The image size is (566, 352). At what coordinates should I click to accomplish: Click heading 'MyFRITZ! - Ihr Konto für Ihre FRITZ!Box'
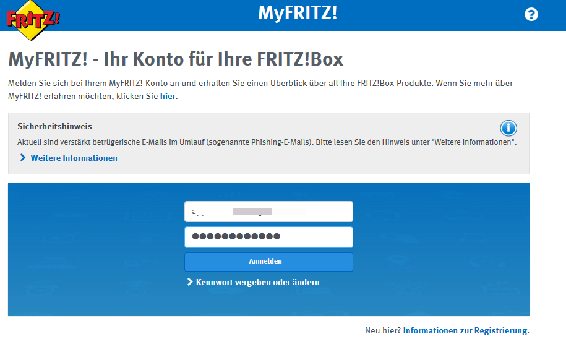pos(176,59)
